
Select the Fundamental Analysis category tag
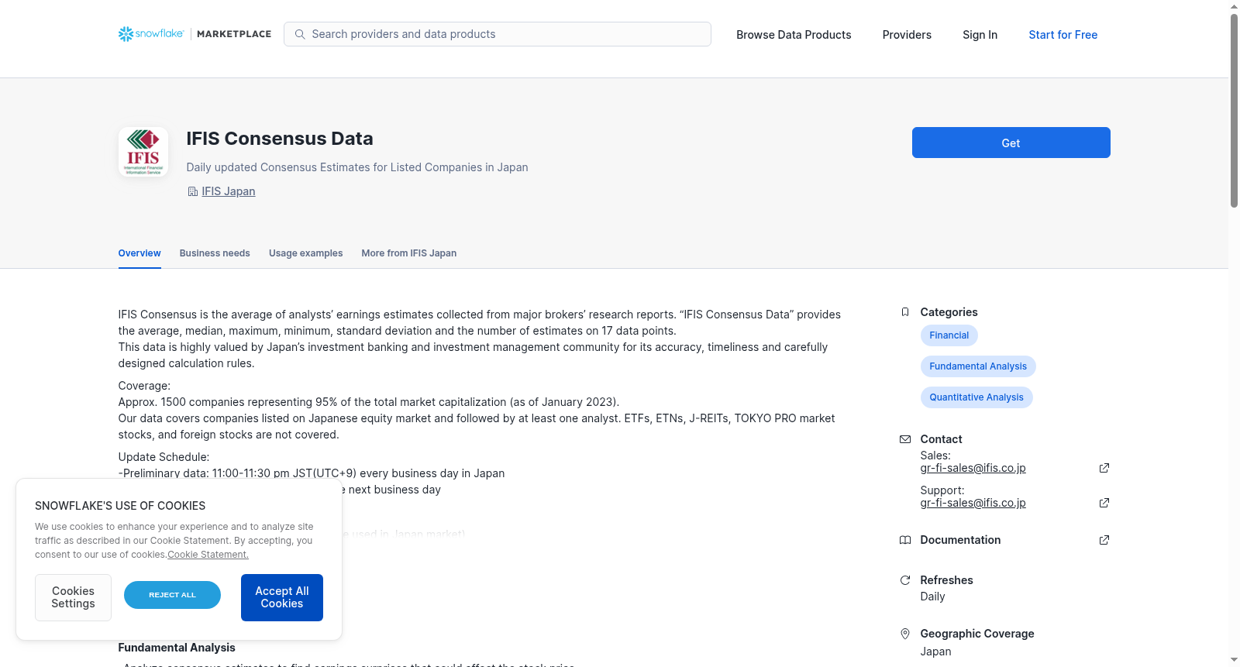(978, 366)
